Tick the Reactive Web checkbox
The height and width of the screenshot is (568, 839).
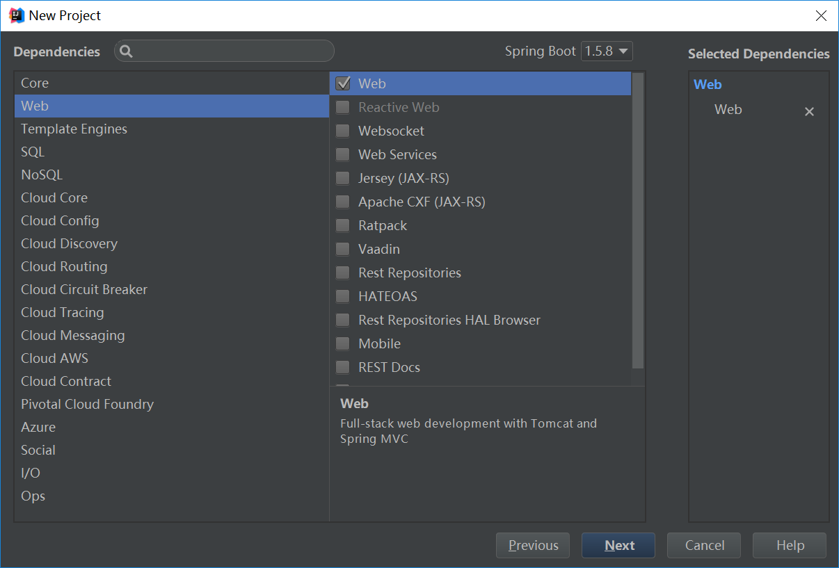[x=343, y=107]
